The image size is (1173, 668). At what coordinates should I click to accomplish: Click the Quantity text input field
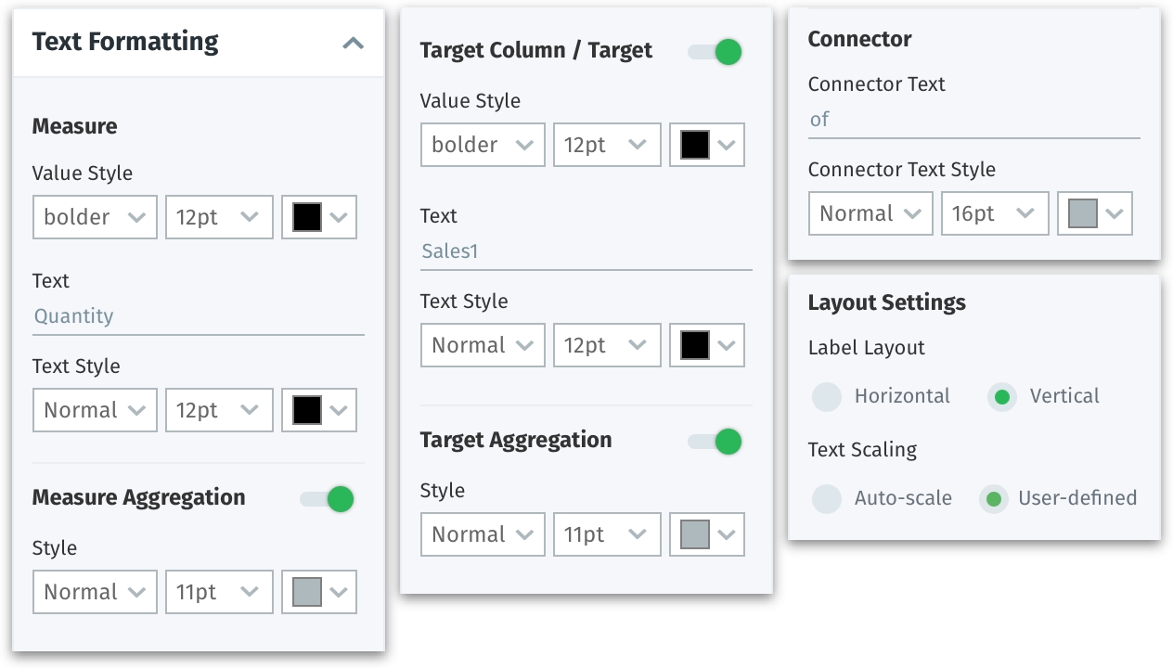click(198, 316)
